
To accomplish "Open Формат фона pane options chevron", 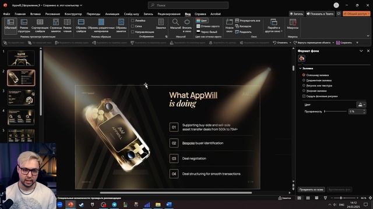I will tap(361, 51).
